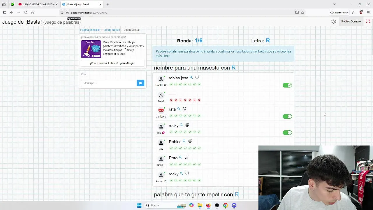Open OBS Studio from the taskbar
This screenshot has width=373, height=210.
click(217, 205)
